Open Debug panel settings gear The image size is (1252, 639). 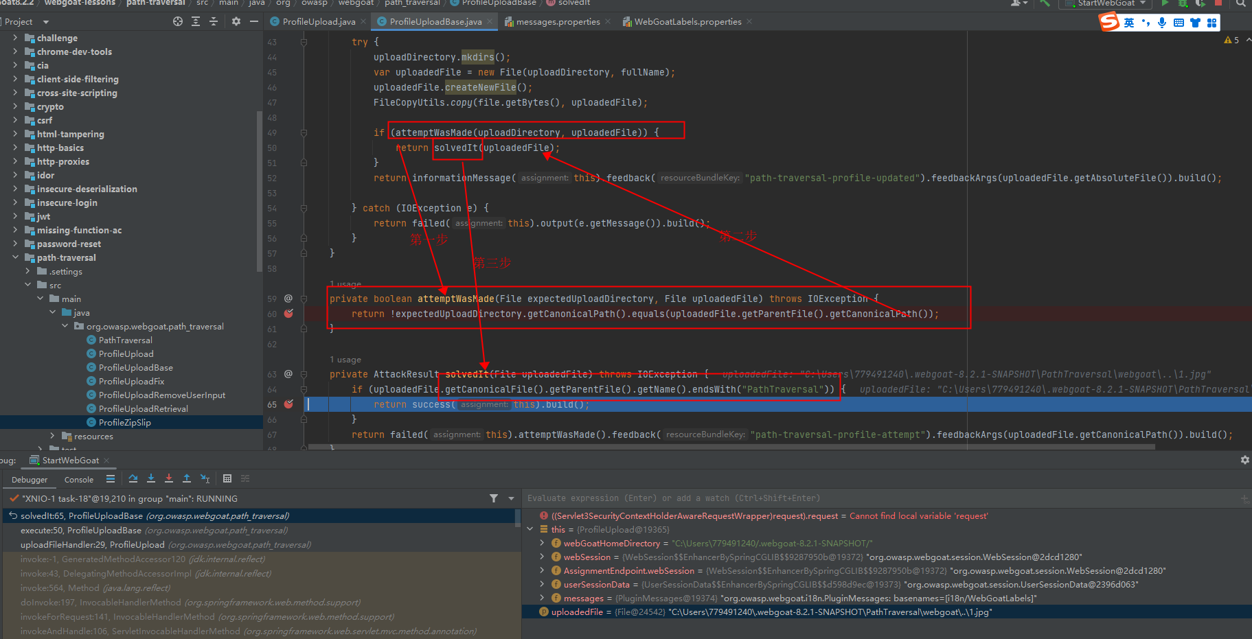coord(1244,460)
